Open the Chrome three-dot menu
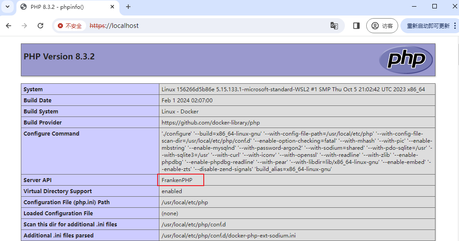This screenshot has height=241, width=459. 455,26
